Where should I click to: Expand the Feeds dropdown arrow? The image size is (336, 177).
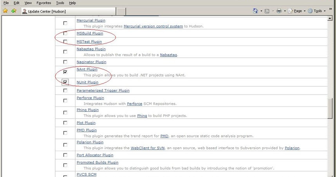(273, 11)
